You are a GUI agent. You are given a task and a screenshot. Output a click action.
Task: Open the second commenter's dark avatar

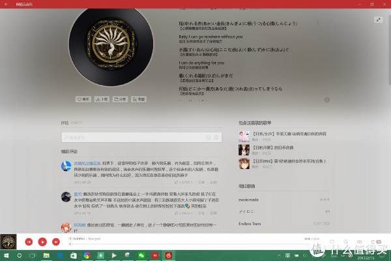(66, 197)
